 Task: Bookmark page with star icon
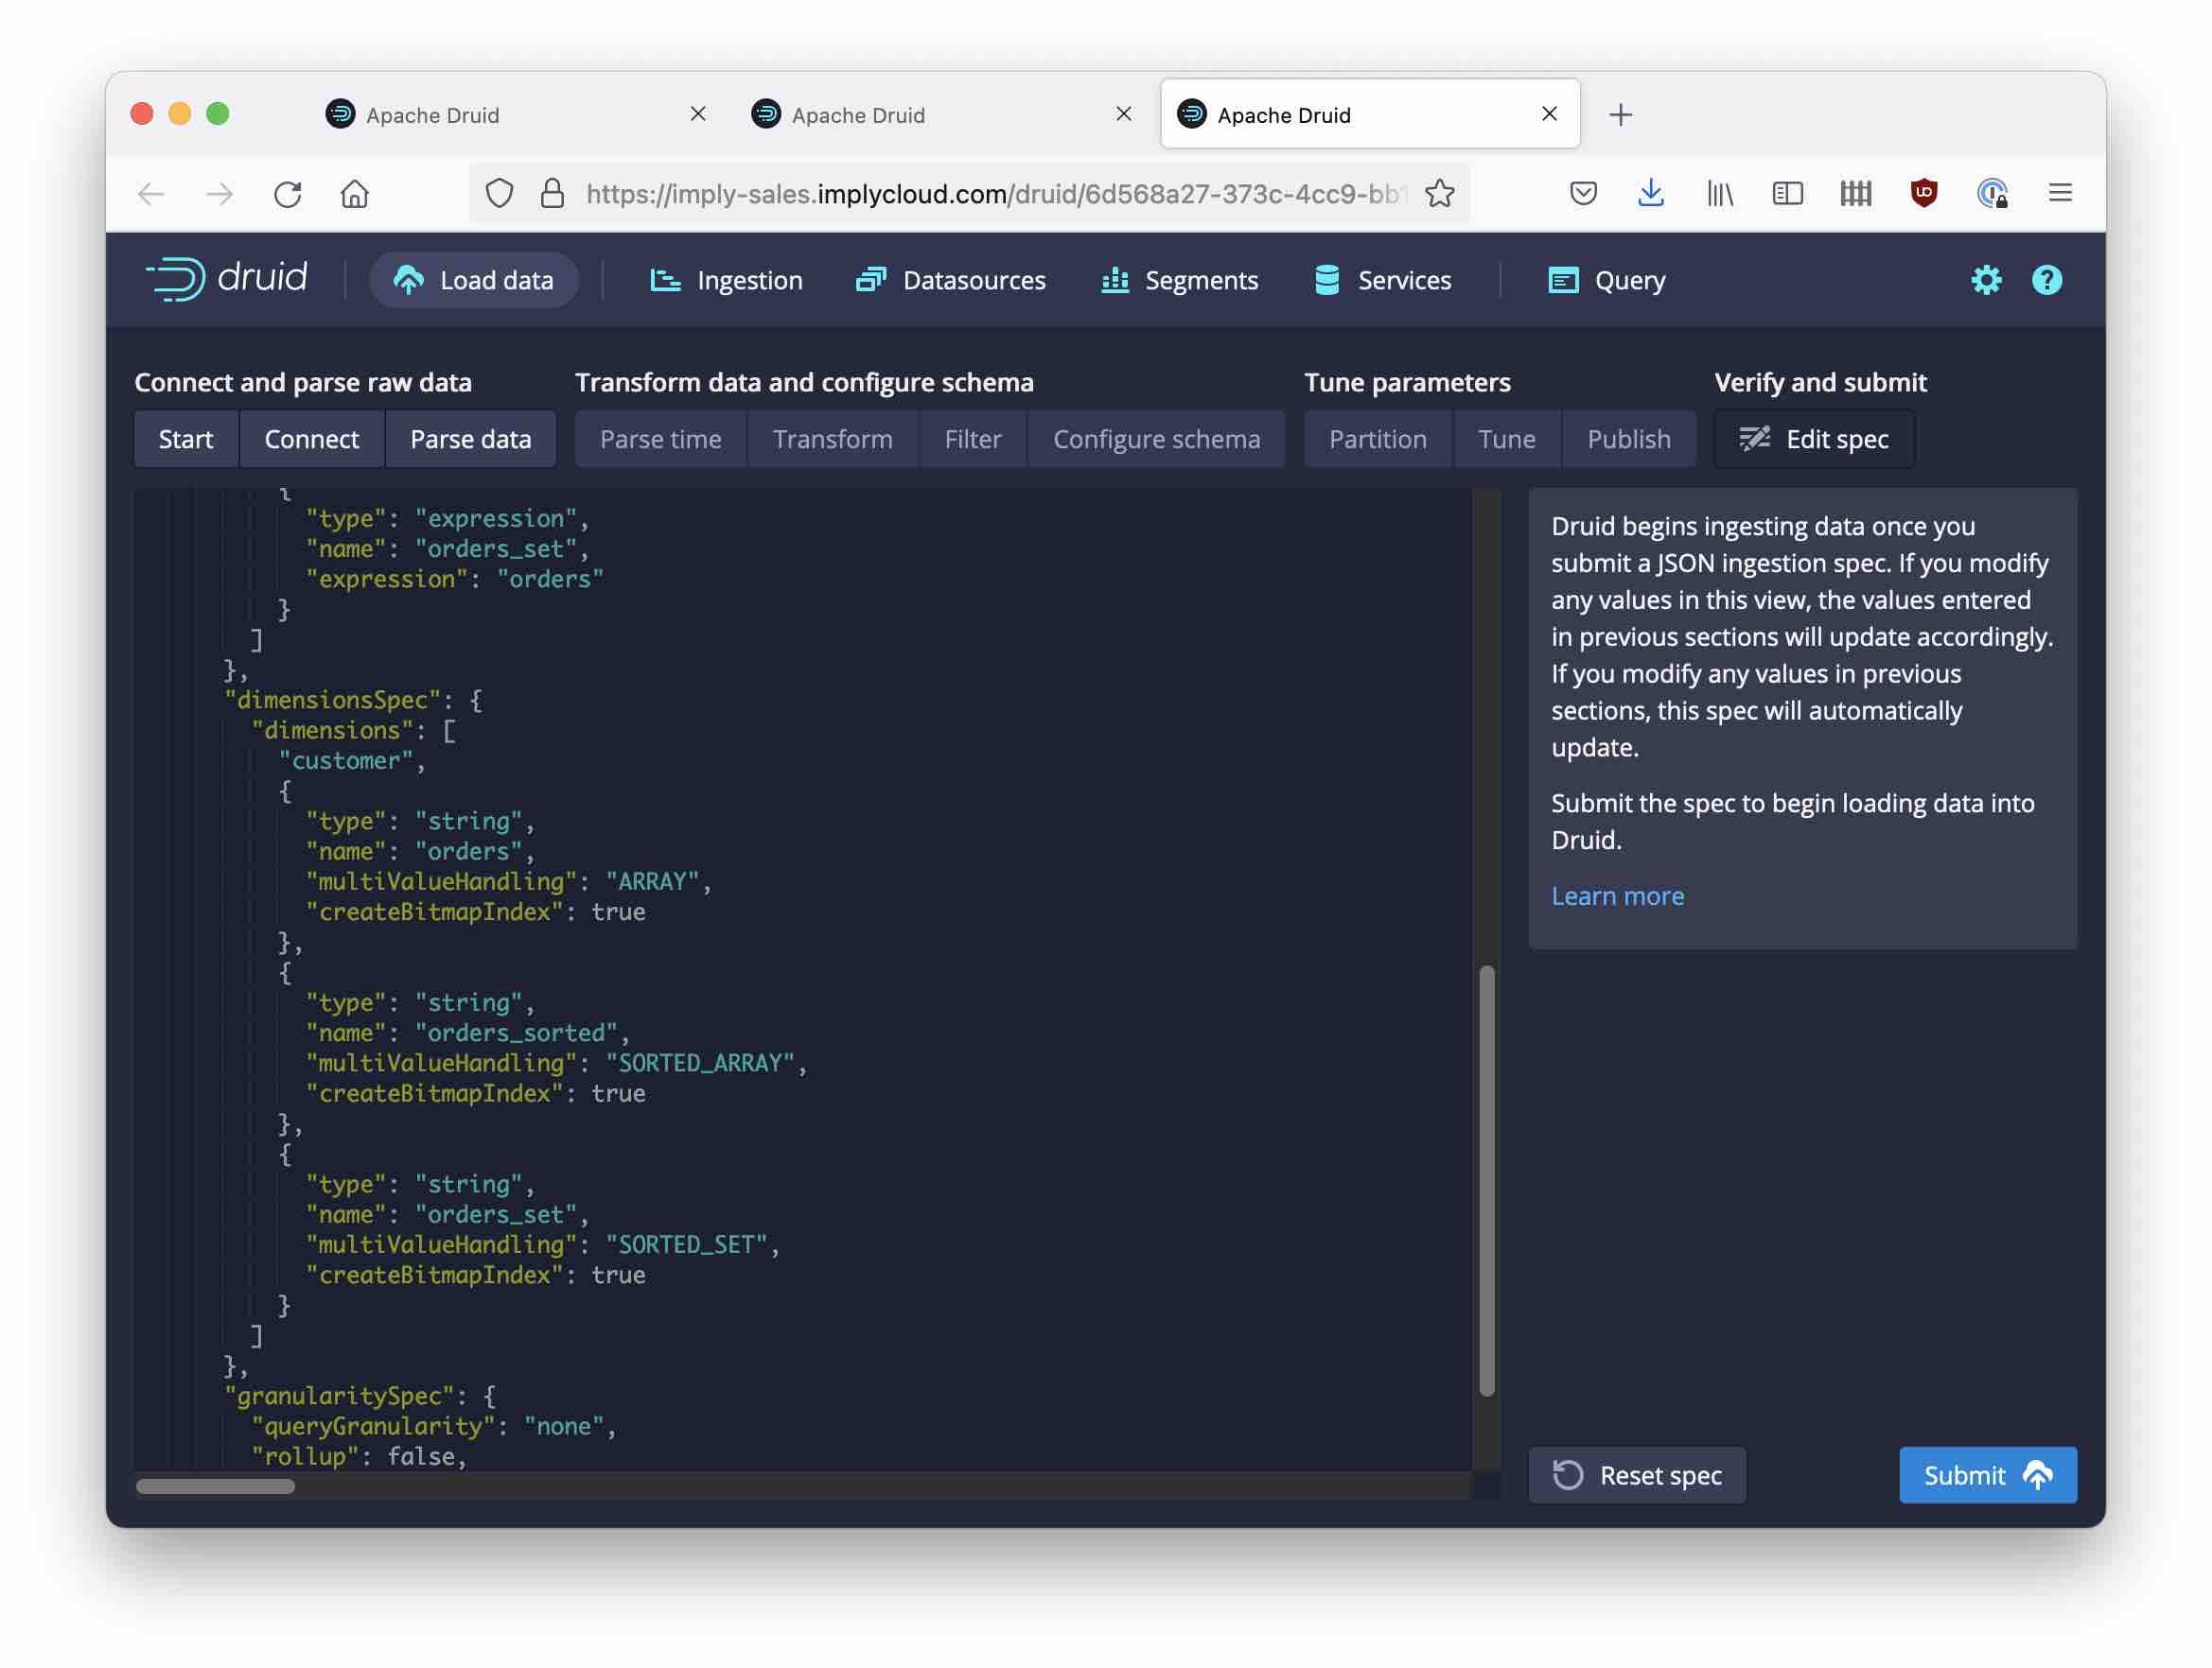1439,193
